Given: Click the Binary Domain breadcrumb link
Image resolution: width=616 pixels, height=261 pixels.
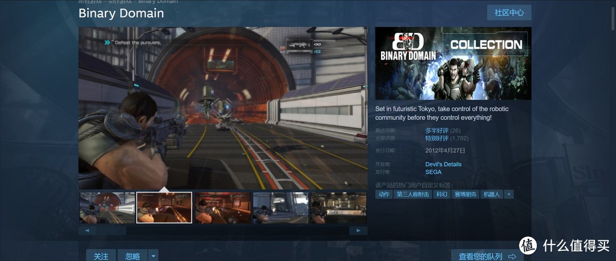Looking at the screenshot, I should tap(157, 2).
